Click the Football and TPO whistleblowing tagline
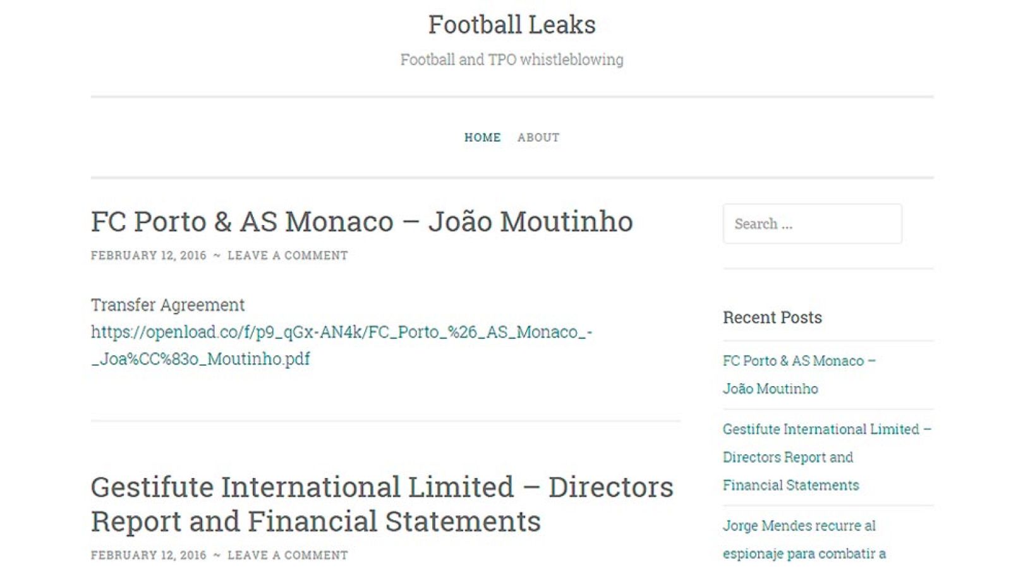The image size is (1011, 569). pyautogui.click(x=512, y=59)
